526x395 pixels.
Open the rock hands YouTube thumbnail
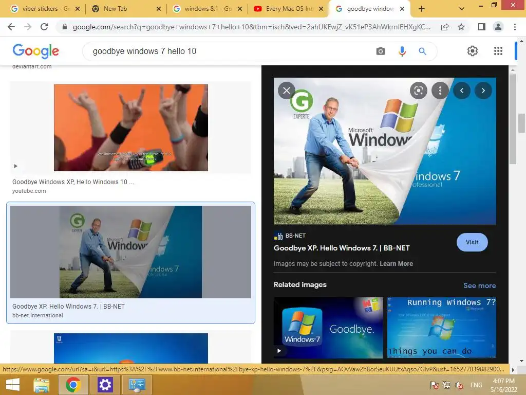click(131, 128)
